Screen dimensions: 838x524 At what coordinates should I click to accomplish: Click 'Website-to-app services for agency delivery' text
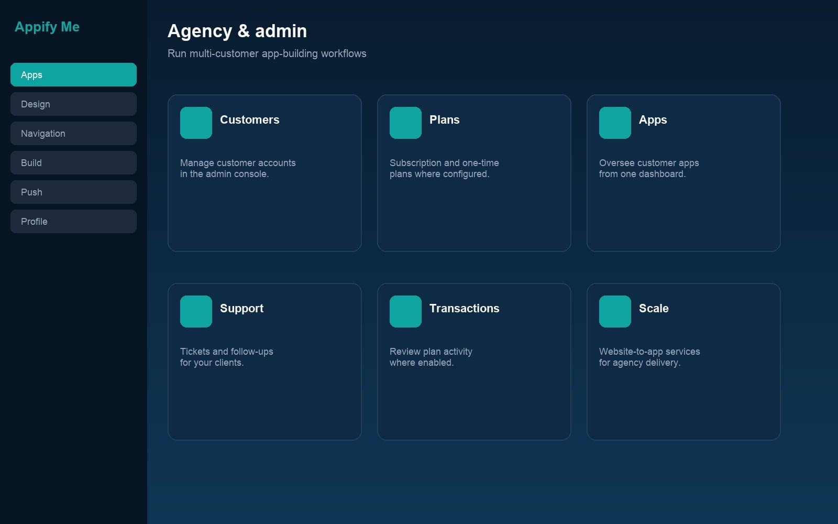pyautogui.click(x=649, y=357)
